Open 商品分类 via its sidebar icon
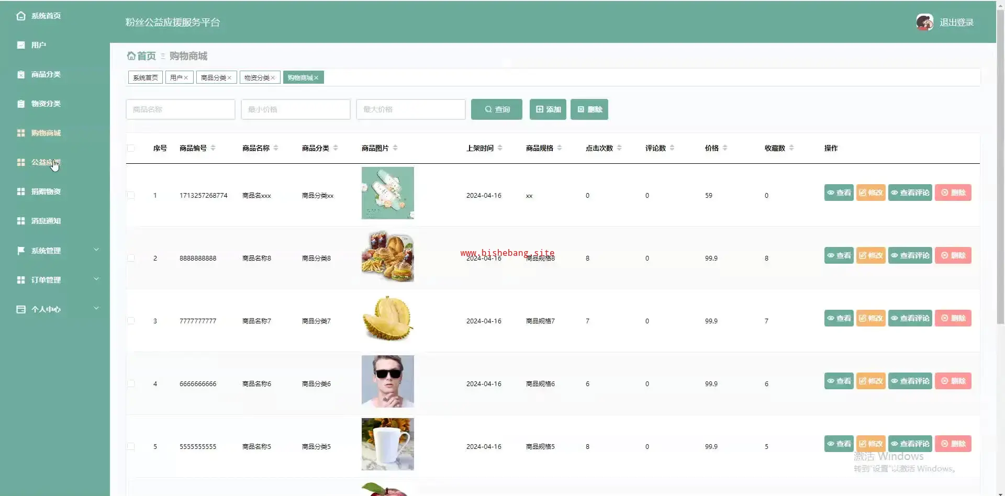The height and width of the screenshot is (496, 1005). click(21, 74)
